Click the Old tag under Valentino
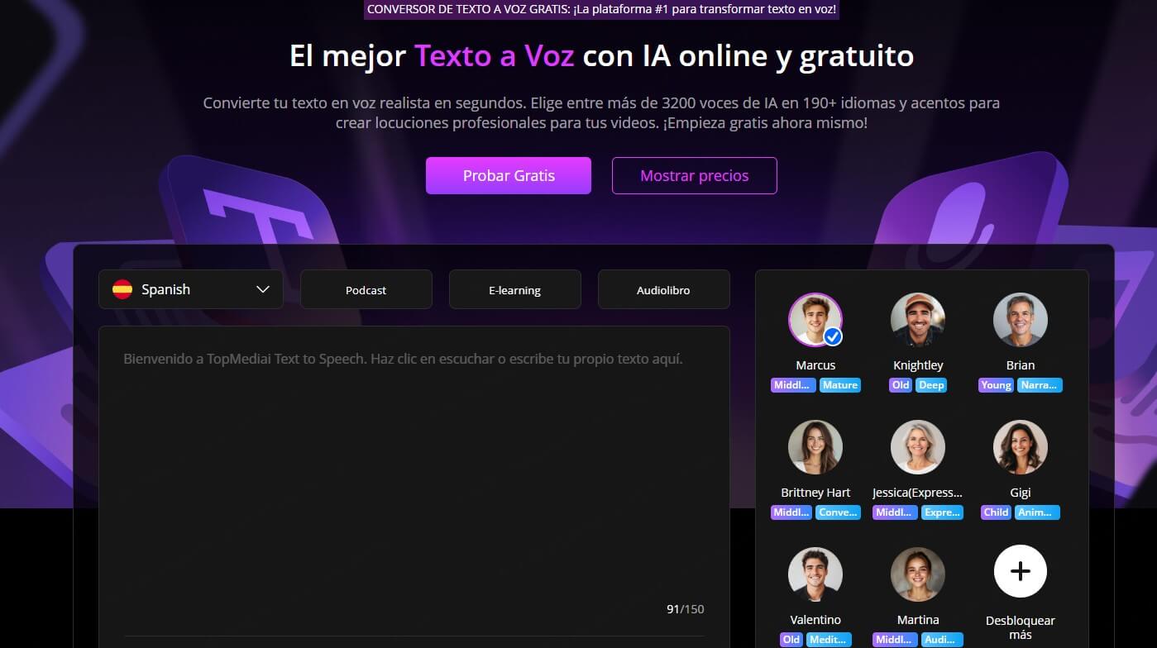 tap(791, 640)
